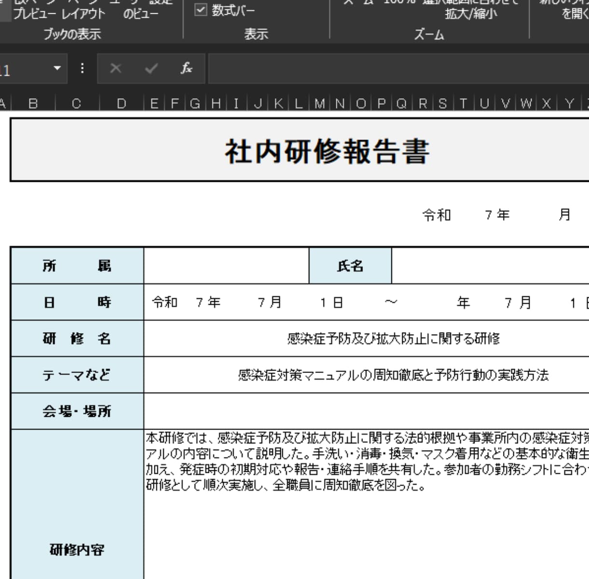The height and width of the screenshot is (579, 589).
Task: Click the 月 cell in the top date line
Action: coord(565,215)
